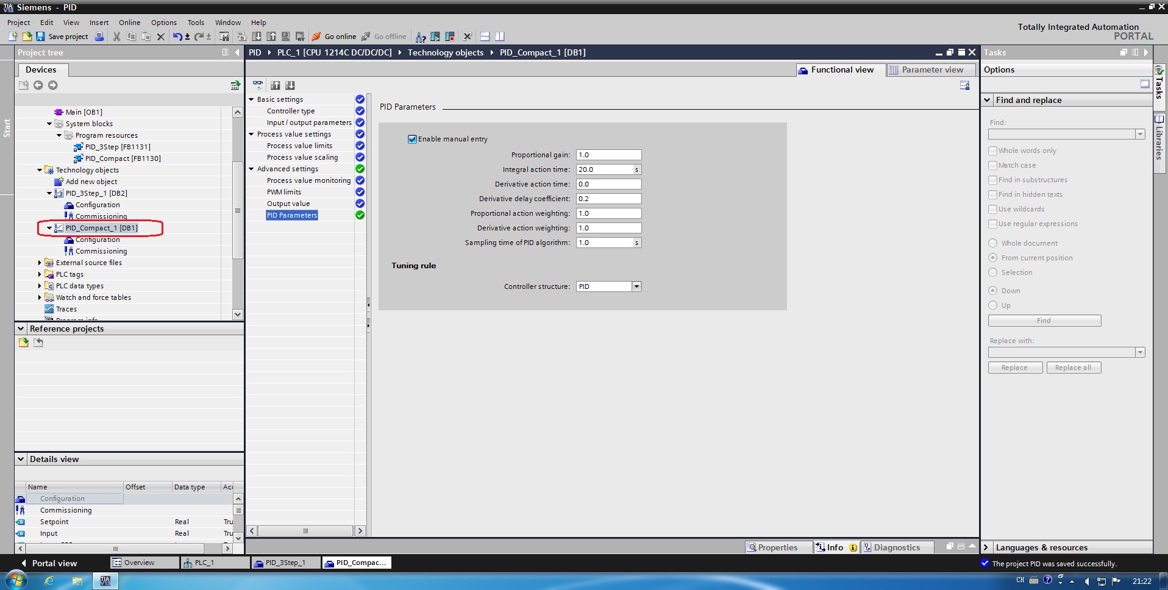Click the Replace all button
The height and width of the screenshot is (590, 1168).
point(1074,368)
